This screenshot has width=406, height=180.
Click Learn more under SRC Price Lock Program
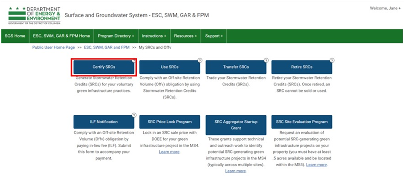[x=169, y=152]
